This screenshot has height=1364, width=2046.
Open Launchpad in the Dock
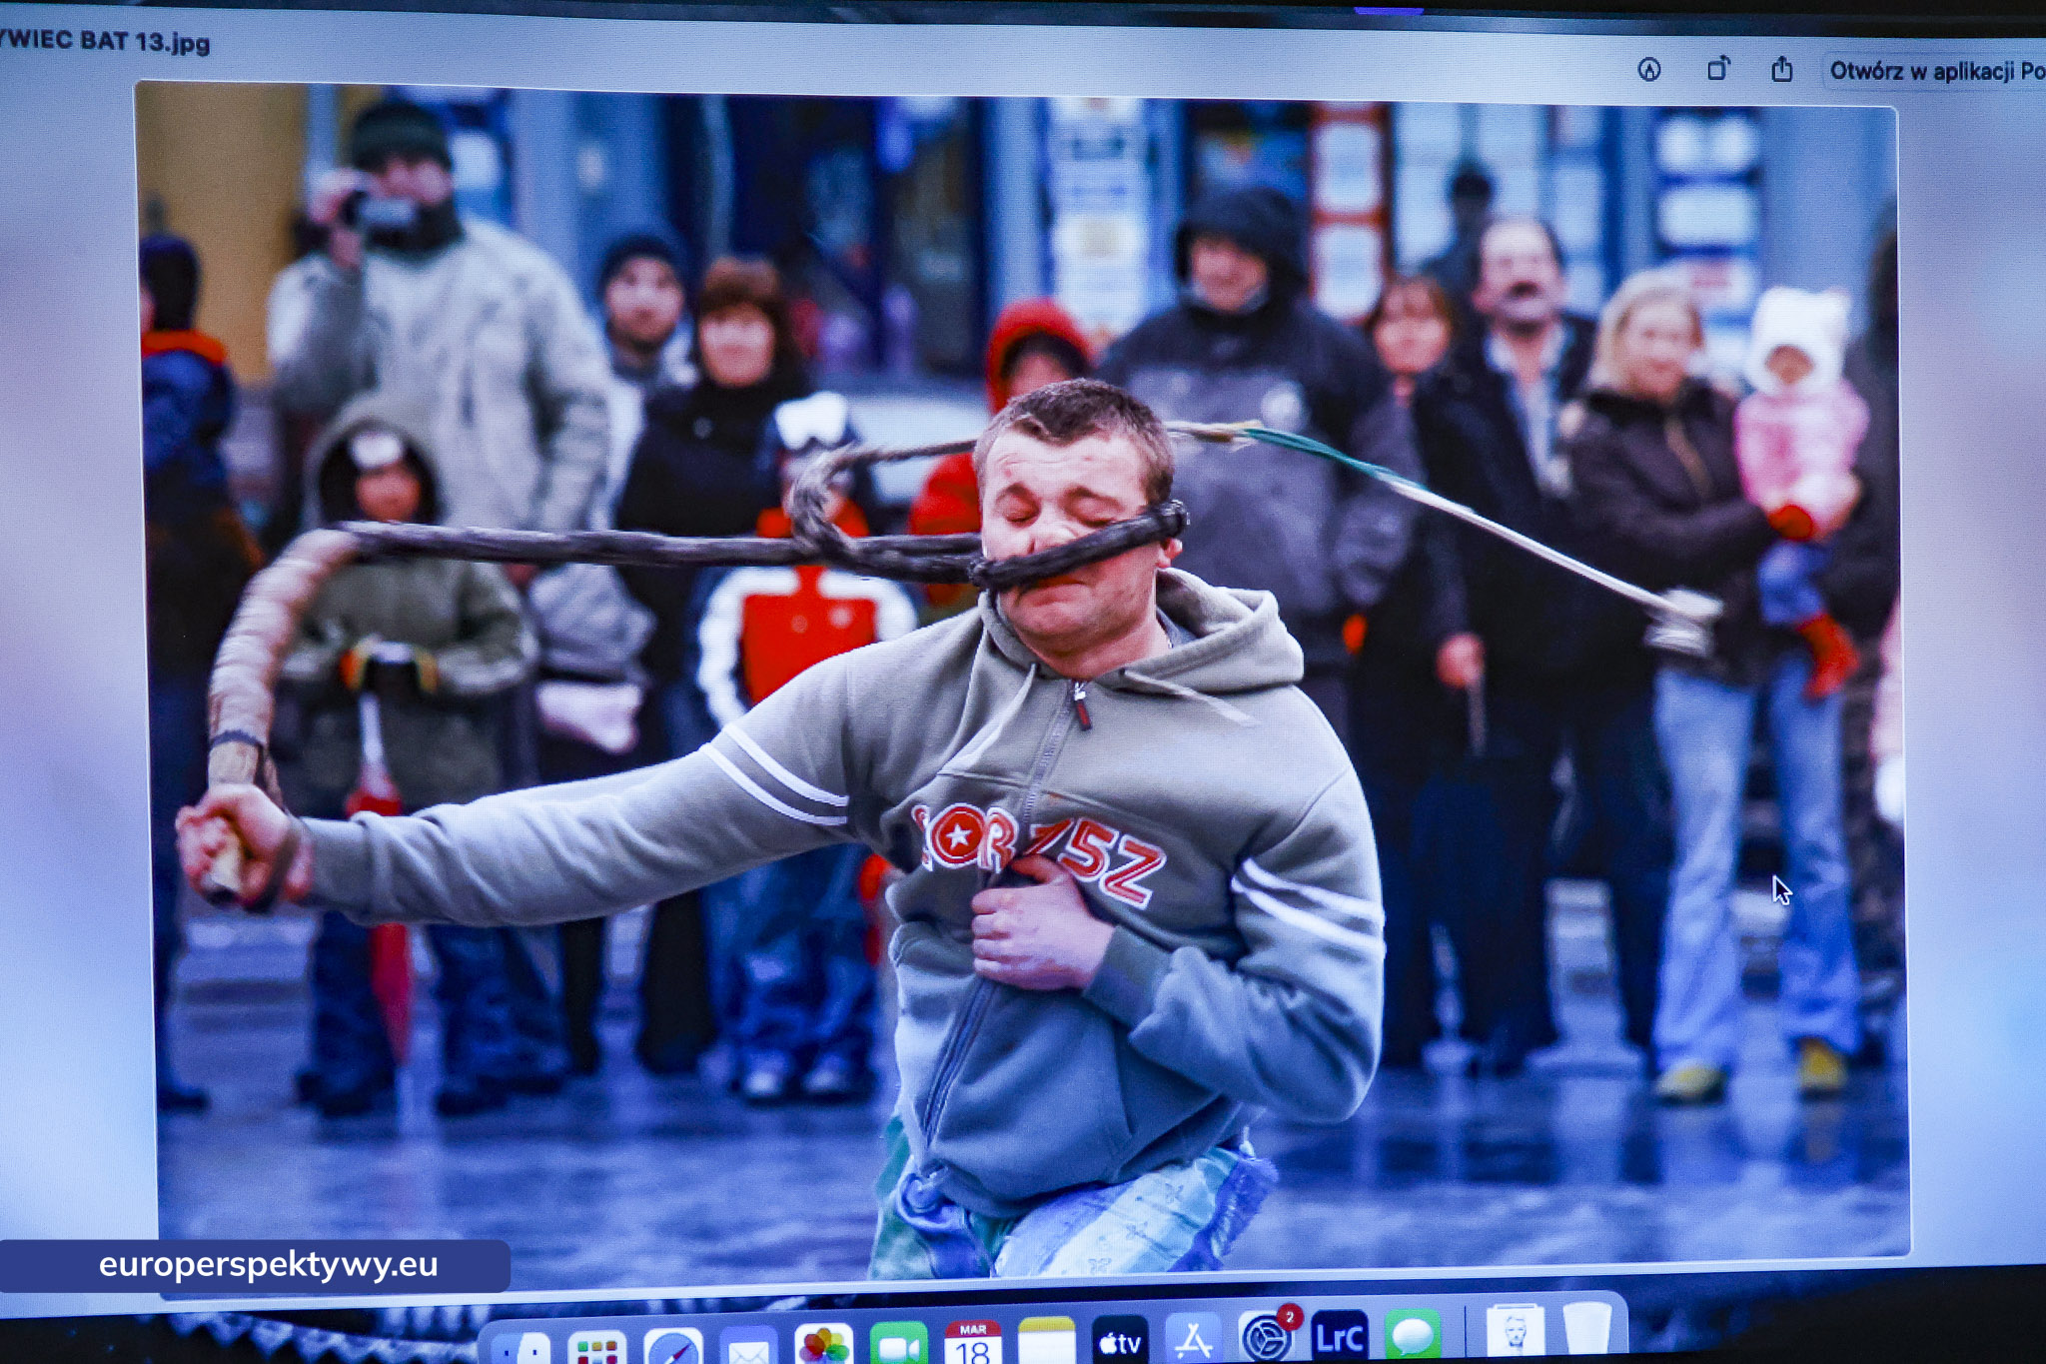tap(597, 1348)
